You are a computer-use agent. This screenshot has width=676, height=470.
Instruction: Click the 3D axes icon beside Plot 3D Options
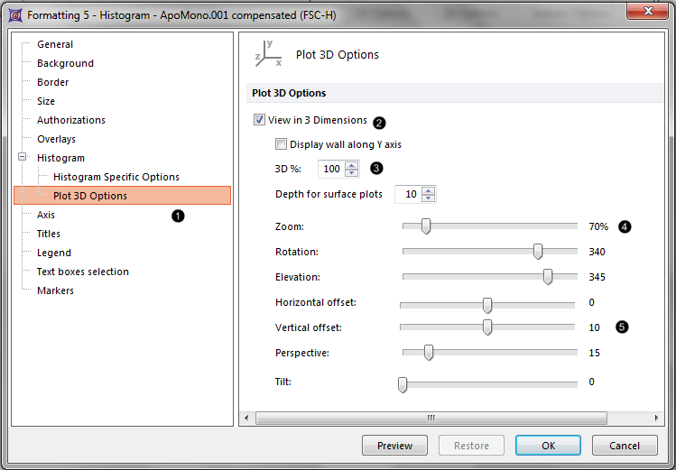[268, 54]
